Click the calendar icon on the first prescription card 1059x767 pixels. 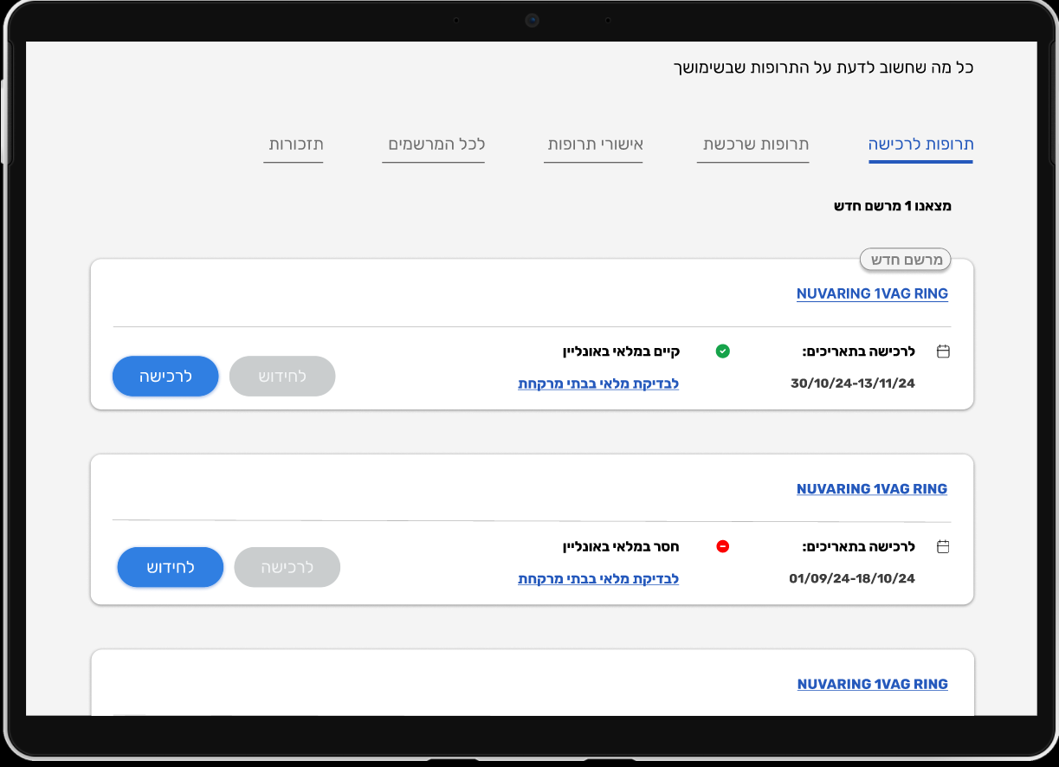[943, 351]
